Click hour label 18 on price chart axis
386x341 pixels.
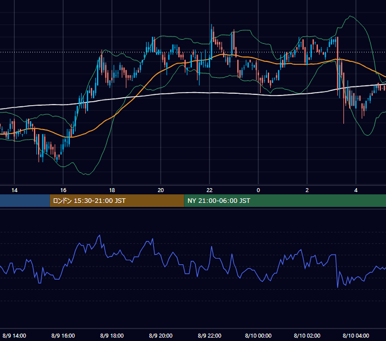pos(112,190)
